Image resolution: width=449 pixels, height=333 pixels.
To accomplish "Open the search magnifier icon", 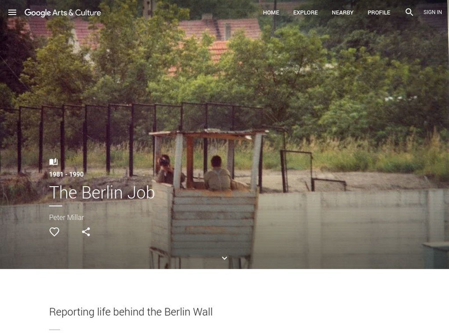I will (409, 12).
